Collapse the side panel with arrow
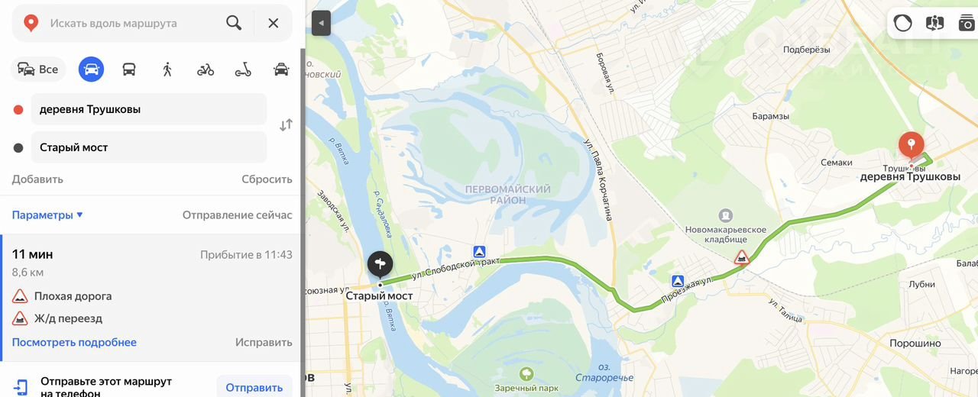This screenshot has width=978, height=397. [321, 23]
